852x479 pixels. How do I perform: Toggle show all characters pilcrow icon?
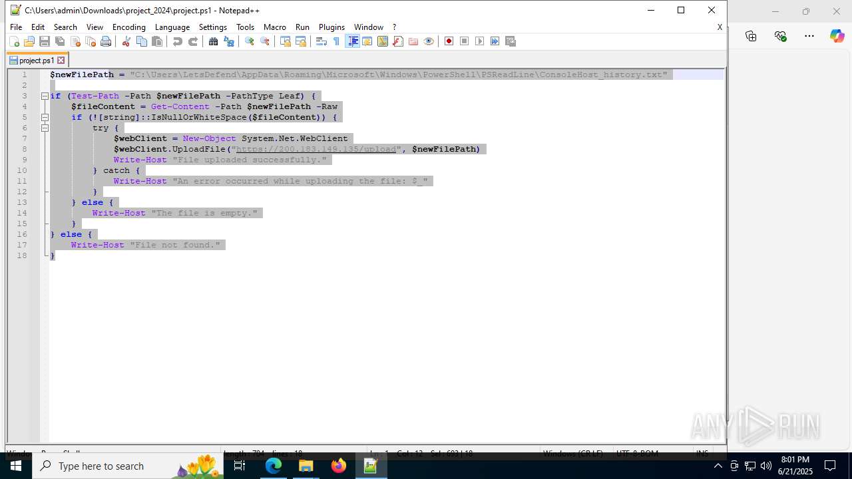click(x=336, y=41)
